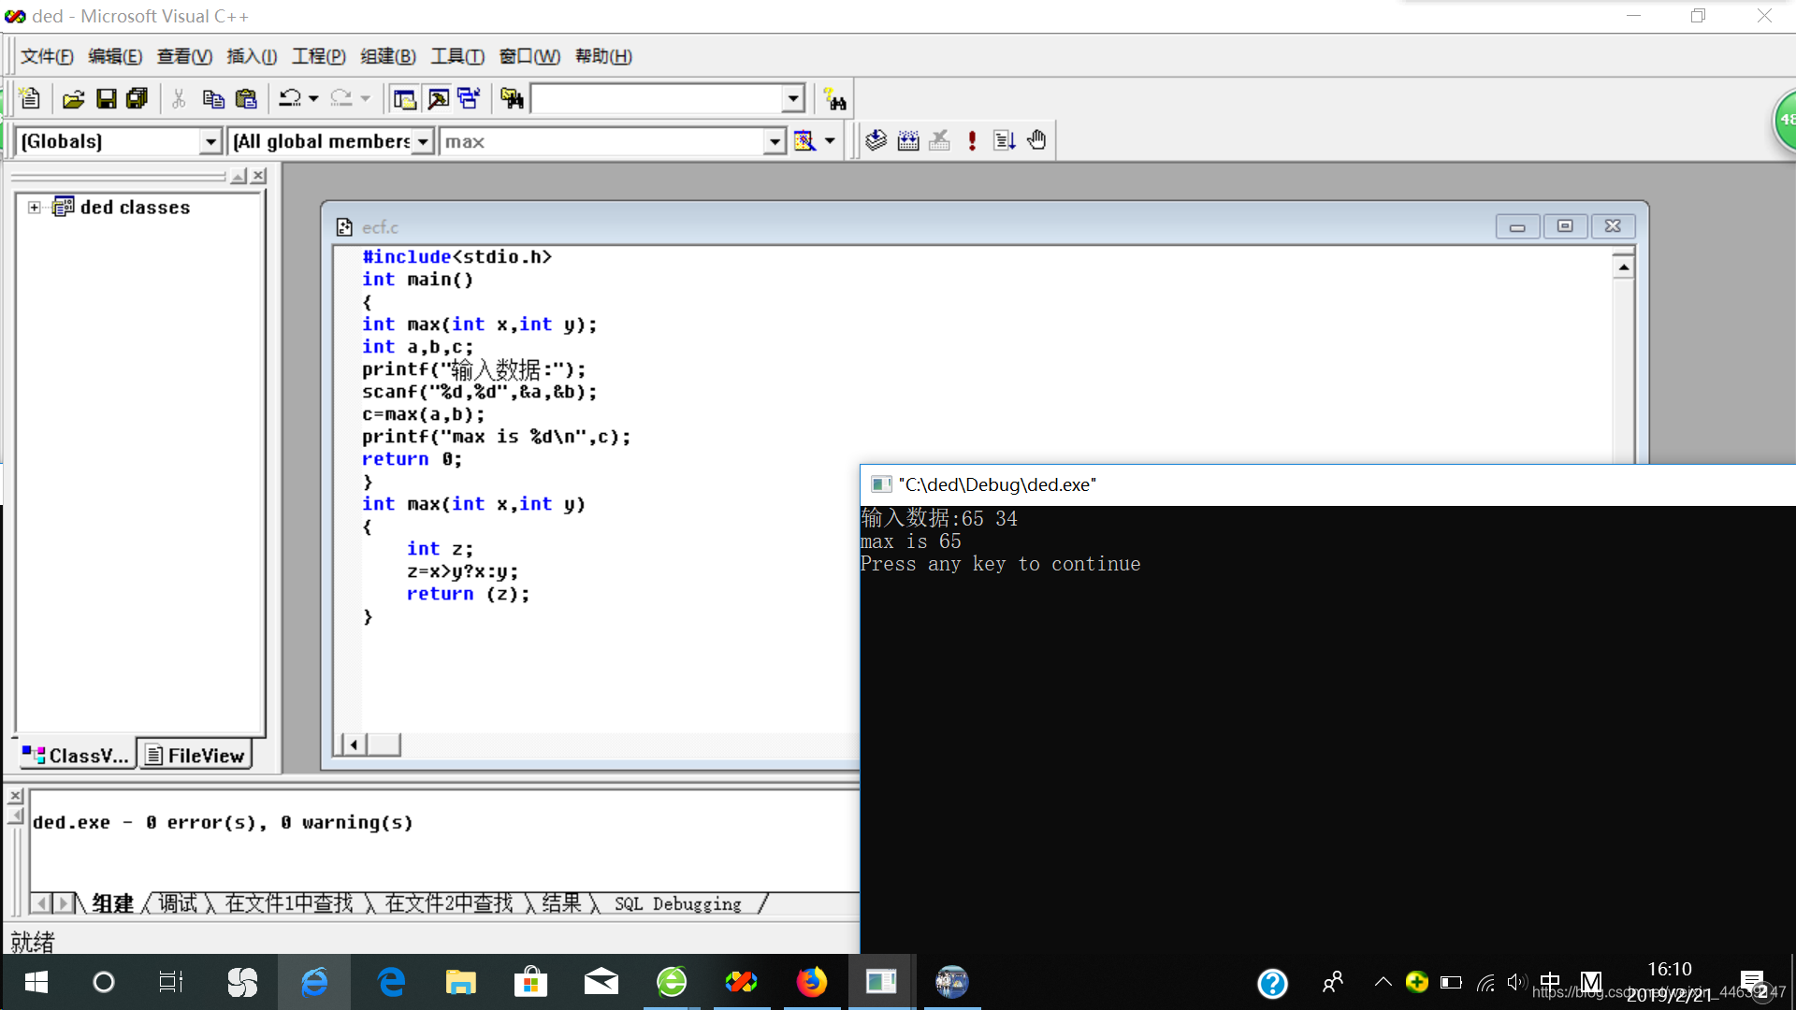The width and height of the screenshot is (1796, 1010).
Task: Save the file with the floppy disk icon
Action: [106, 98]
